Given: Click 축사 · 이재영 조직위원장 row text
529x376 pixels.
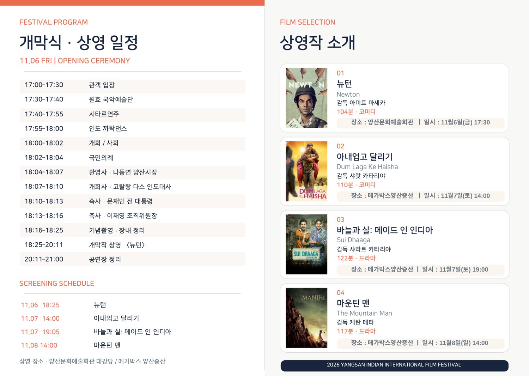Looking at the screenshot, I should (x=123, y=216).
